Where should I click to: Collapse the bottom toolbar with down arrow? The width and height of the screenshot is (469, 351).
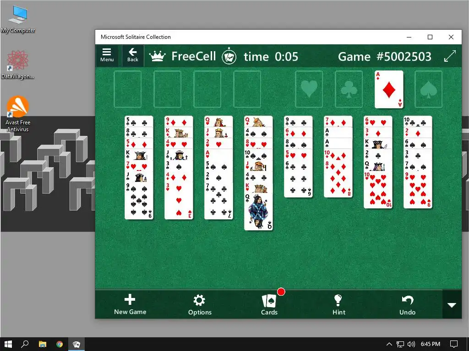coord(452,305)
